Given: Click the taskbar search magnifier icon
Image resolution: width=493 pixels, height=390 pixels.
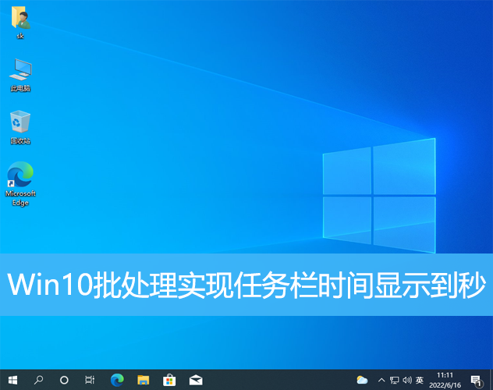Looking at the screenshot, I should coord(38,380).
